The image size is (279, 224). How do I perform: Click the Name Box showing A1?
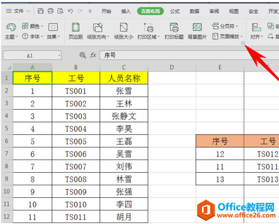tap(30, 55)
